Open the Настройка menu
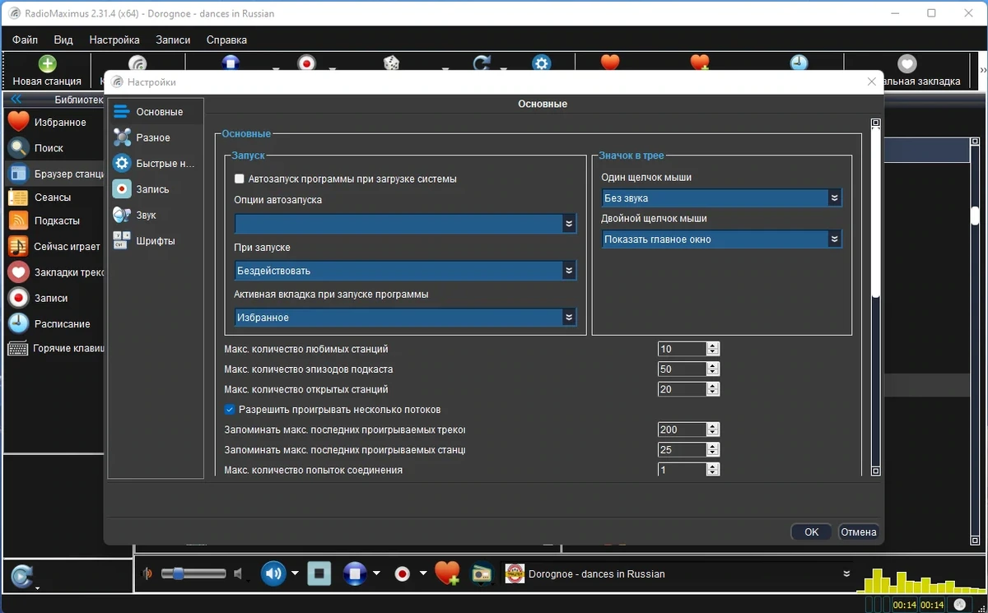 point(114,39)
